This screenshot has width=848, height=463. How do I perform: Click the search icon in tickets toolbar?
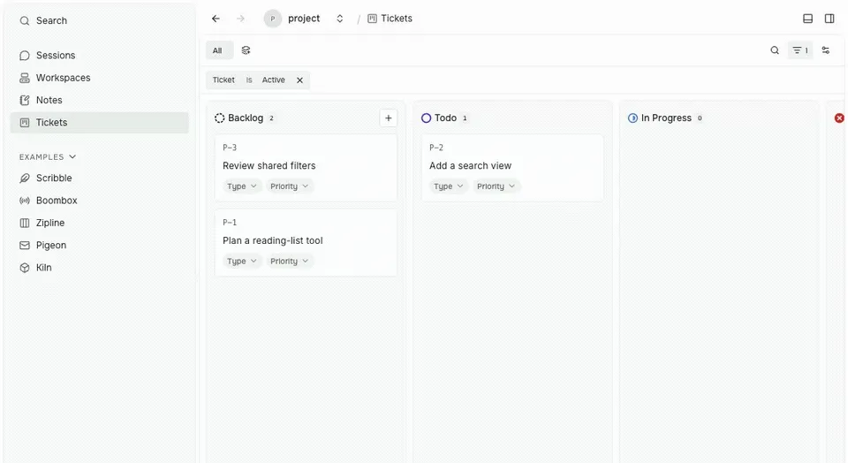[775, 50]
